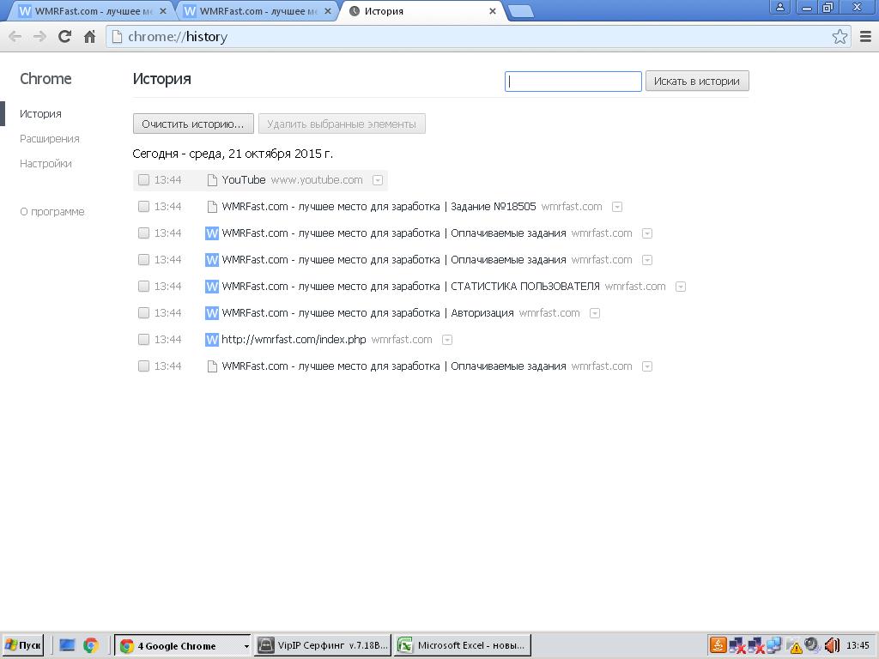Open О программе in the sidebar
This screenshot has width=879, height=659.
point(52,212)
